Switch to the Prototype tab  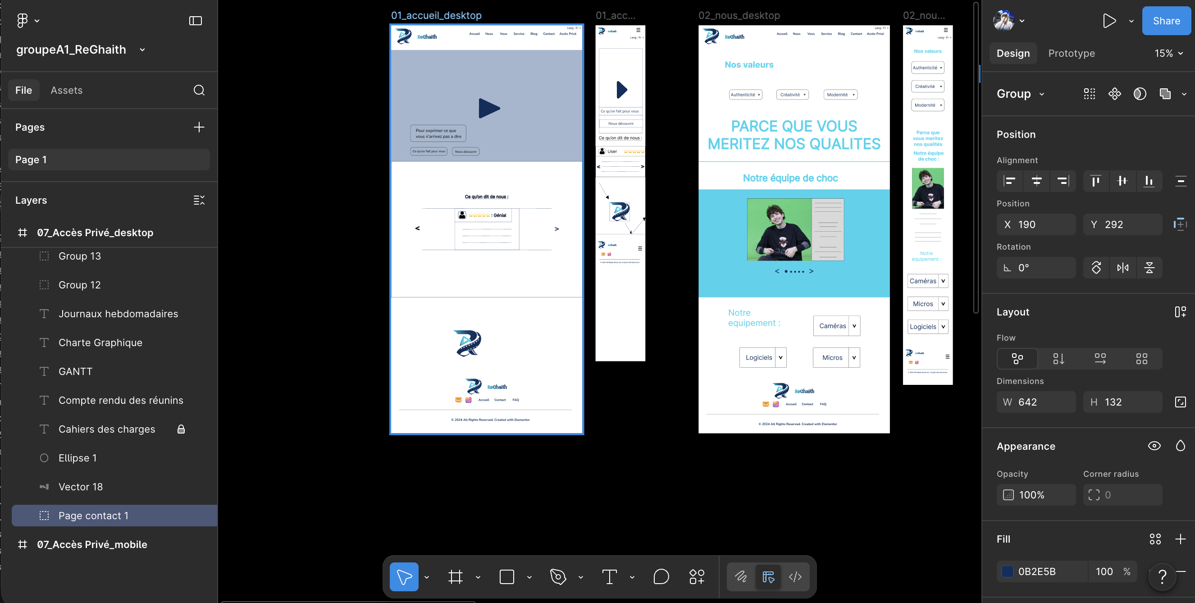[x=1071, y=53]
